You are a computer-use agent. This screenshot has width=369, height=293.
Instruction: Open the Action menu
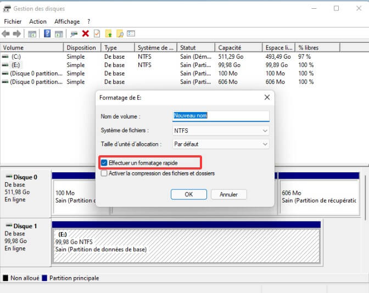(x=38, y=21)
